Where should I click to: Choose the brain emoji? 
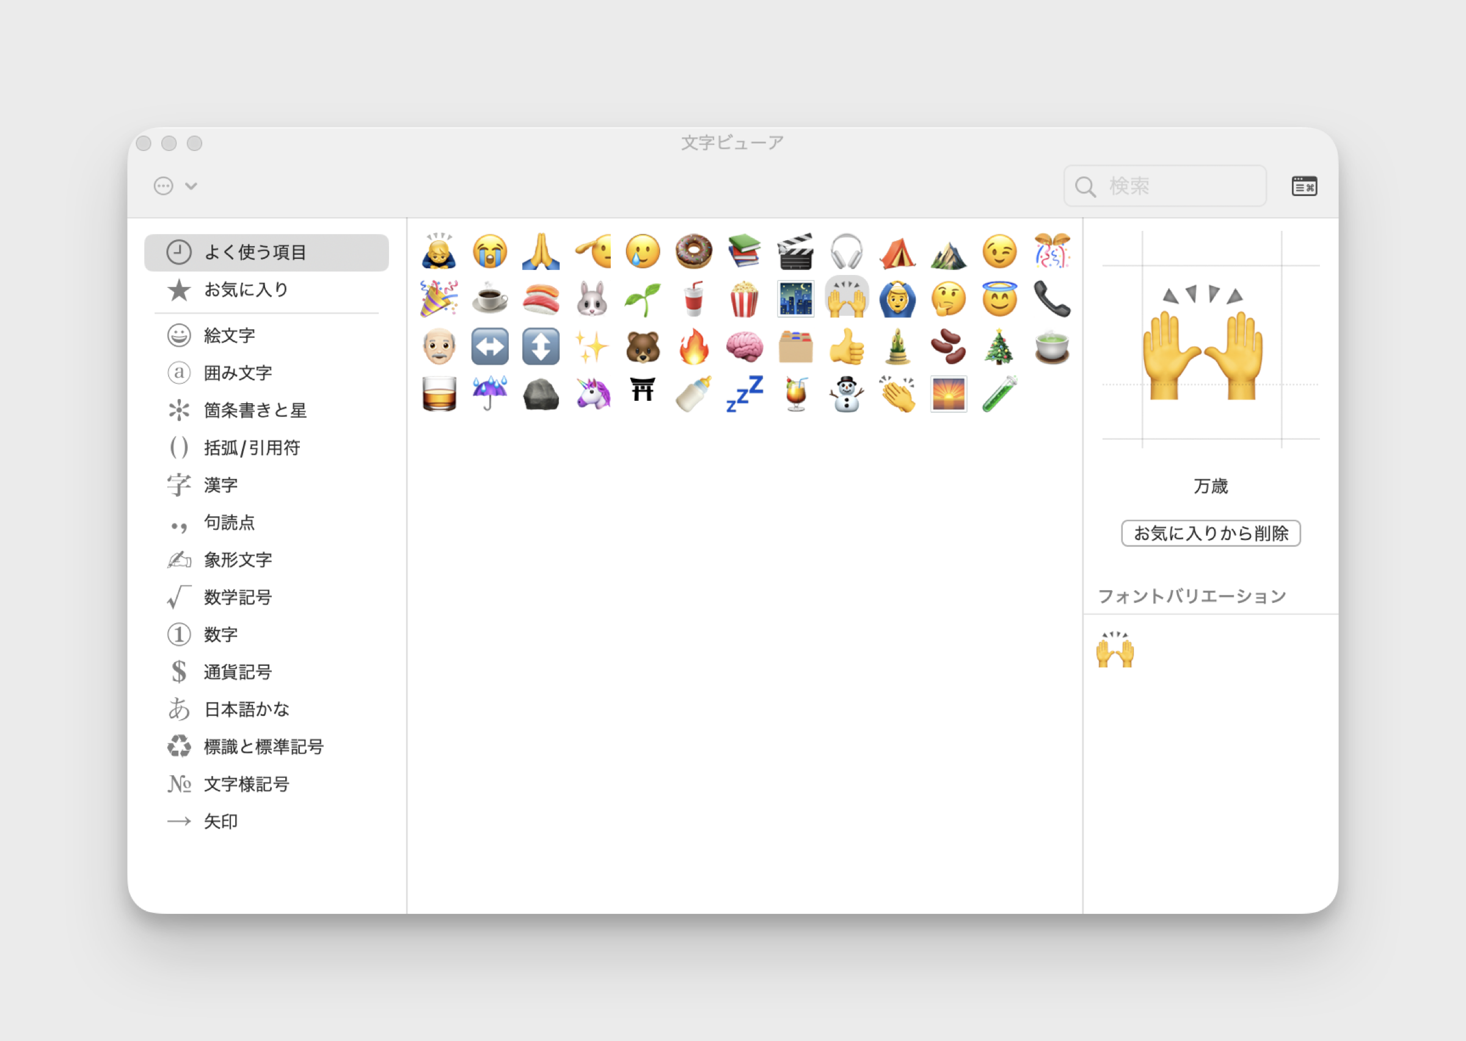point(744,347)
